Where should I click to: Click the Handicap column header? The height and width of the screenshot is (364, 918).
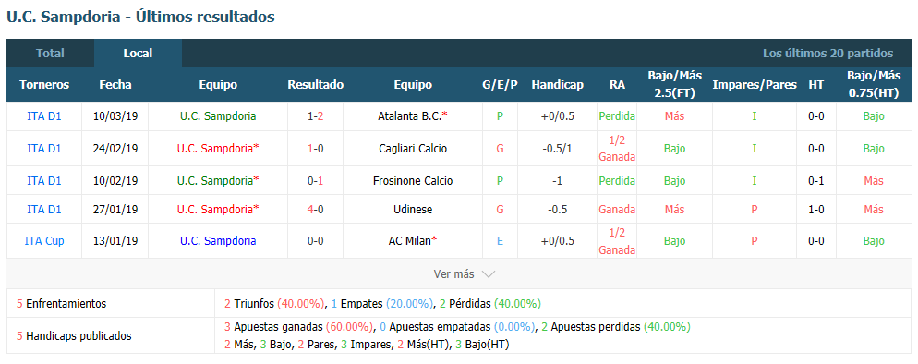[x=558, y=84]
